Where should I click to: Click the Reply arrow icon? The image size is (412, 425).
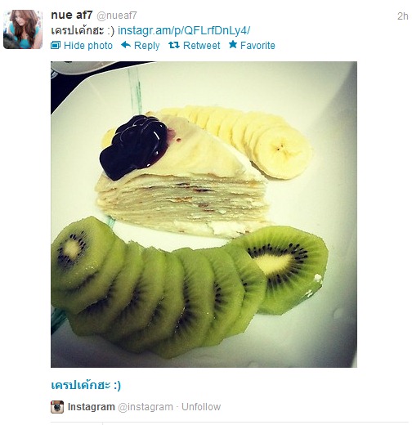(126, 45)
